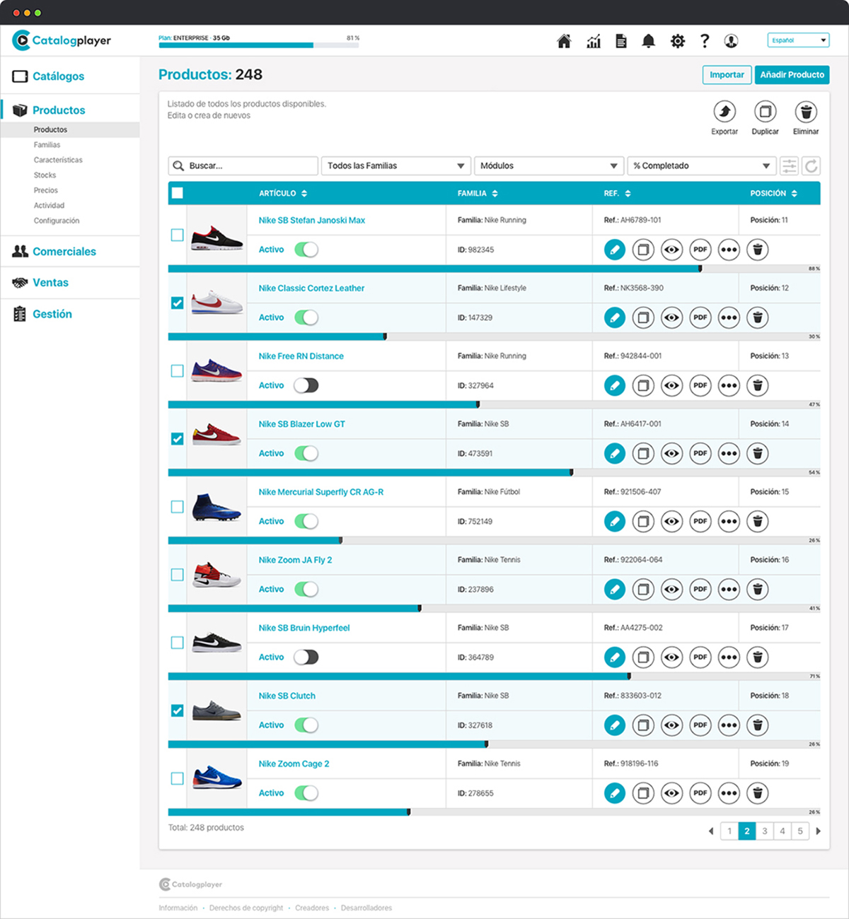Edit Nike Classic Cortez Leather product
This screenshot has height=919, width=849.
[615, 317]
